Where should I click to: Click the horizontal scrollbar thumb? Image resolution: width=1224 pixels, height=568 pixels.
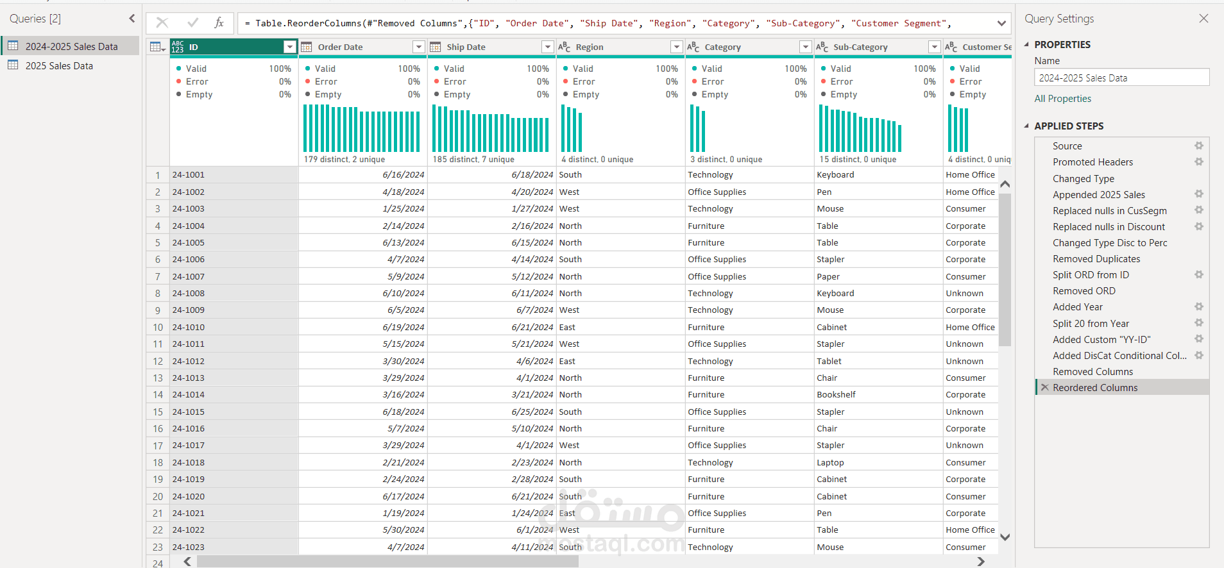(387, 562)
